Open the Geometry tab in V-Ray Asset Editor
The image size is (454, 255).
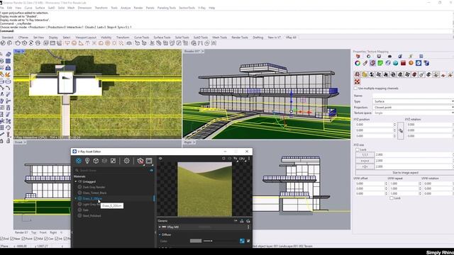pos(96,161)
